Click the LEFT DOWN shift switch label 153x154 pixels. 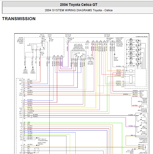tap(144, 127)
